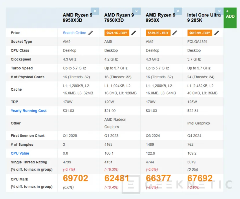Click the green ADD button
This screenshot has height=199, width=240.
pyautogui.click(x=230, y=18)
